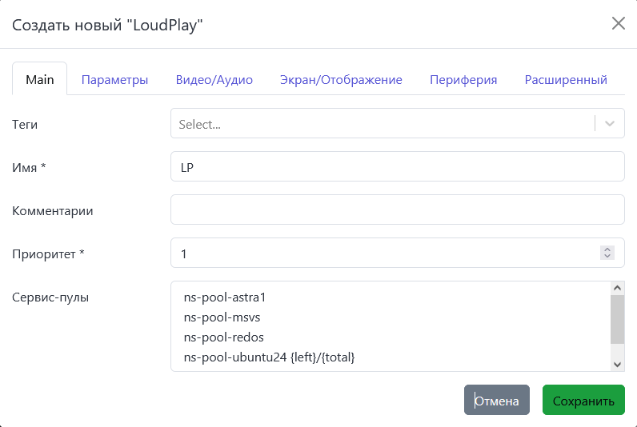This screenshot has height=427, width=637.
Task: Select the ns-pool-ubuntu24 entry
Action: (x=268, y=357)
